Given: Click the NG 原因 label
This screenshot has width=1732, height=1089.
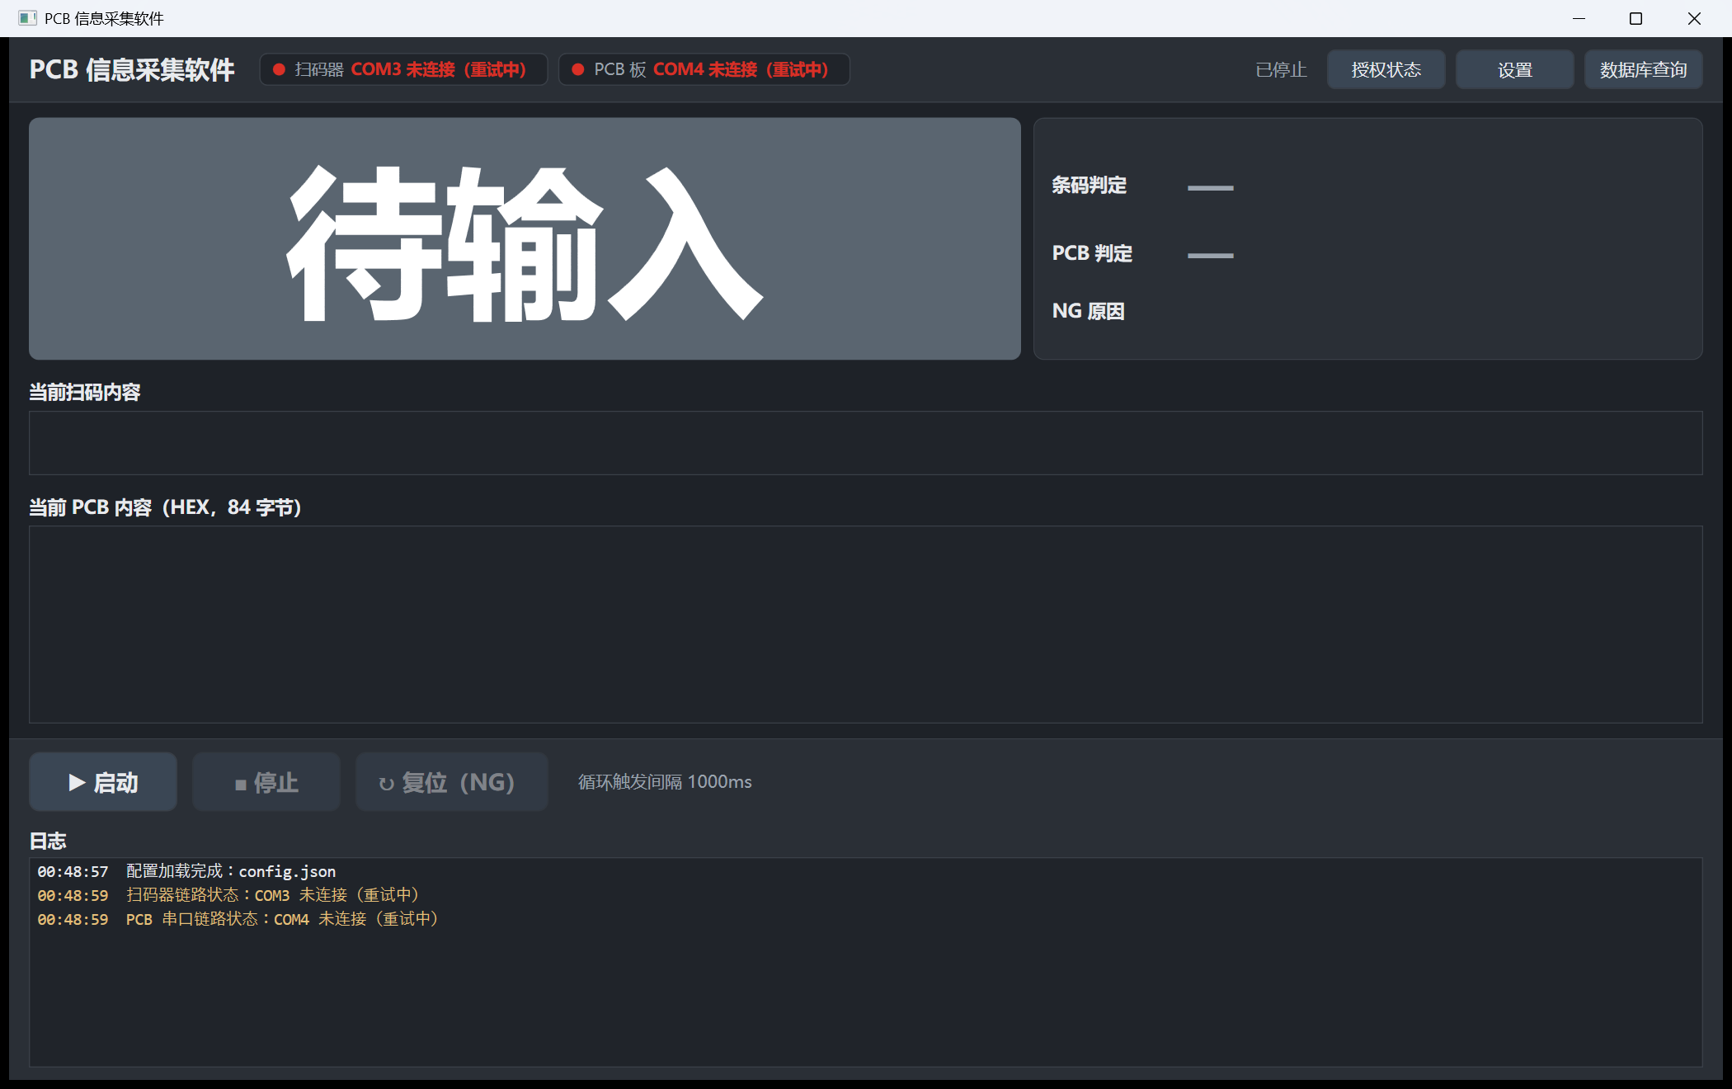Looking at the screenshot, I should (1088, 311).
